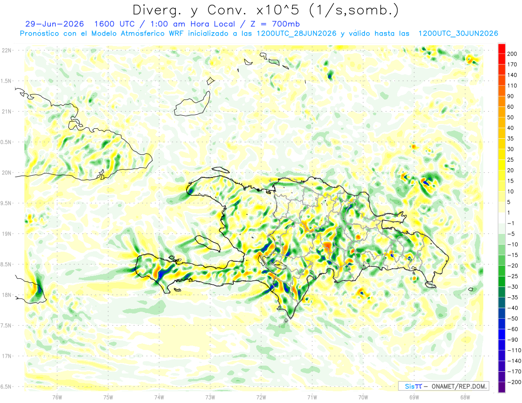This screenshot has height=403, width=522.
Task: Click the '21N' latitude label
Action: point(6,111)
